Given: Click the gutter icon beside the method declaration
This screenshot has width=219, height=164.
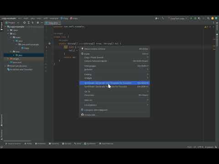Looking at the screenshot, I should click(49, 44).
